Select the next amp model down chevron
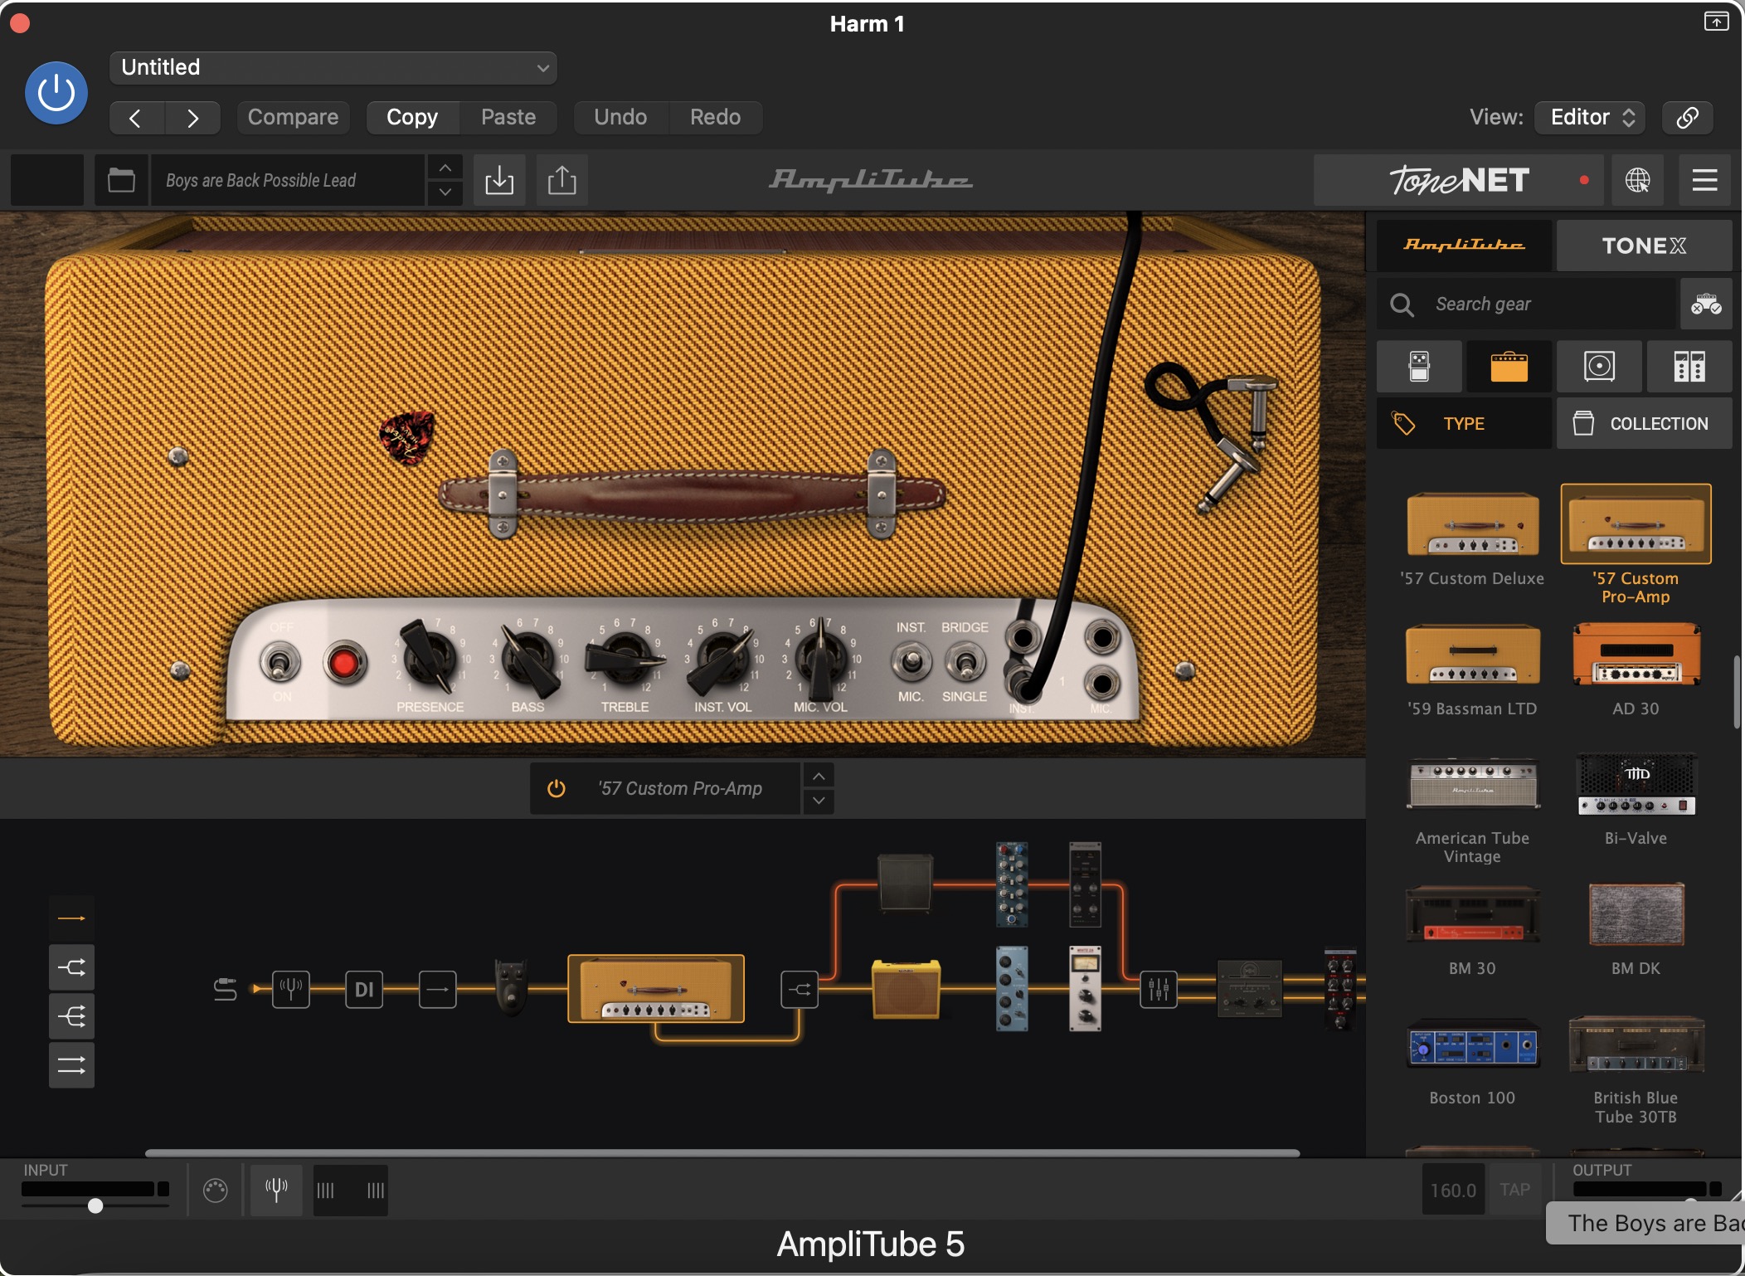 (x=819, y=801)
